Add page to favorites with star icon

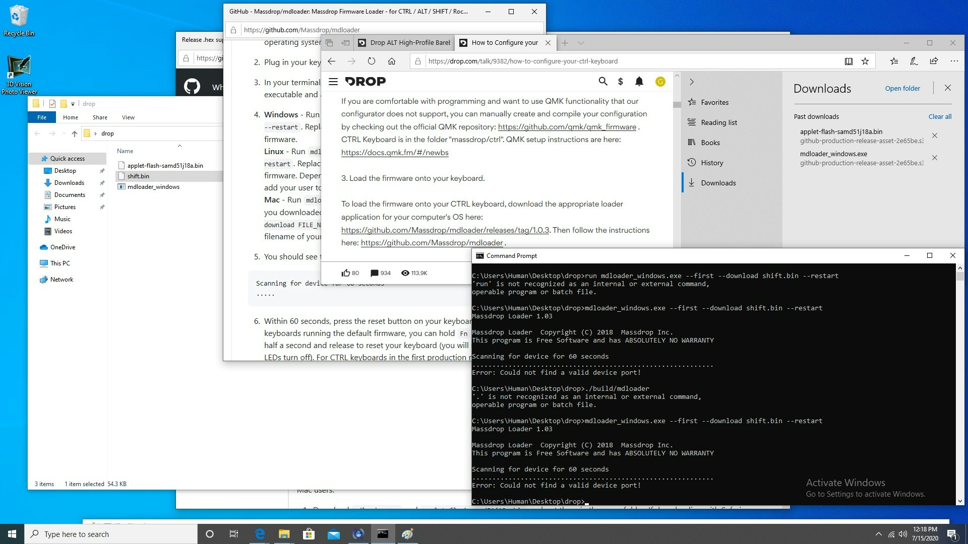[865, 61]
